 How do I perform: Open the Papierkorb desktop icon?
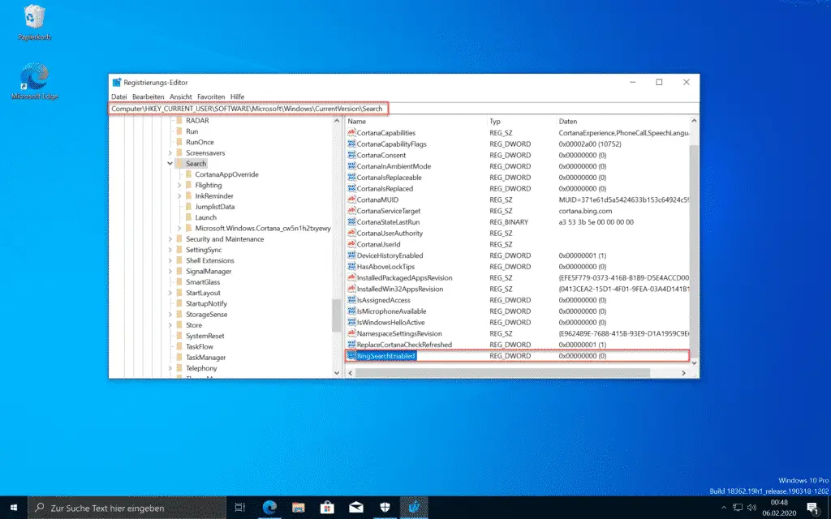(34, 24)
